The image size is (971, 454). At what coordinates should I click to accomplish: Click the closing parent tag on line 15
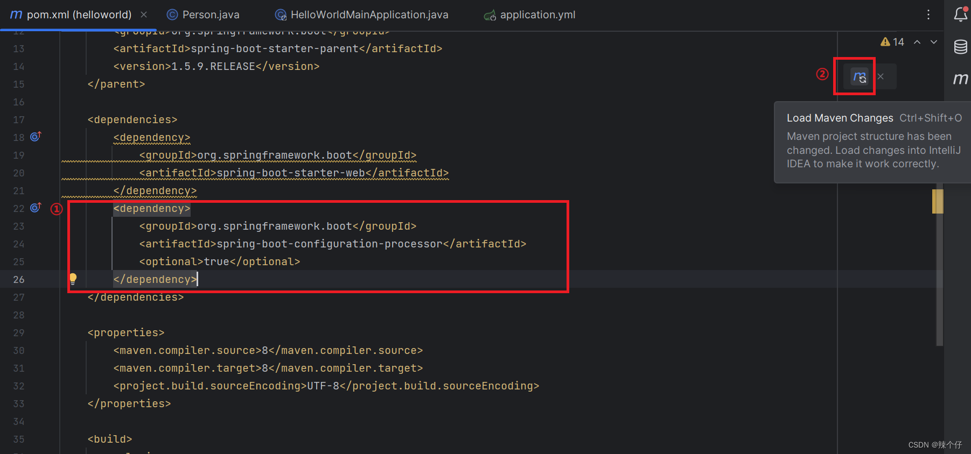116,84
